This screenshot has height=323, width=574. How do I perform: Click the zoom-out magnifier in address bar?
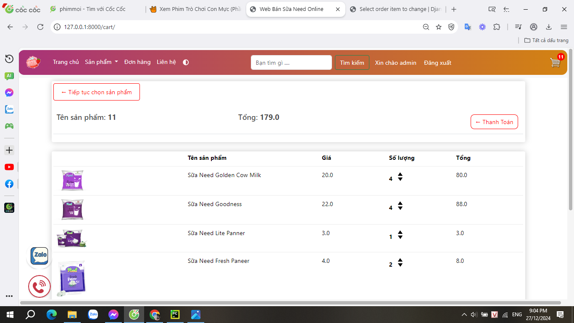(x=426, y=27)
